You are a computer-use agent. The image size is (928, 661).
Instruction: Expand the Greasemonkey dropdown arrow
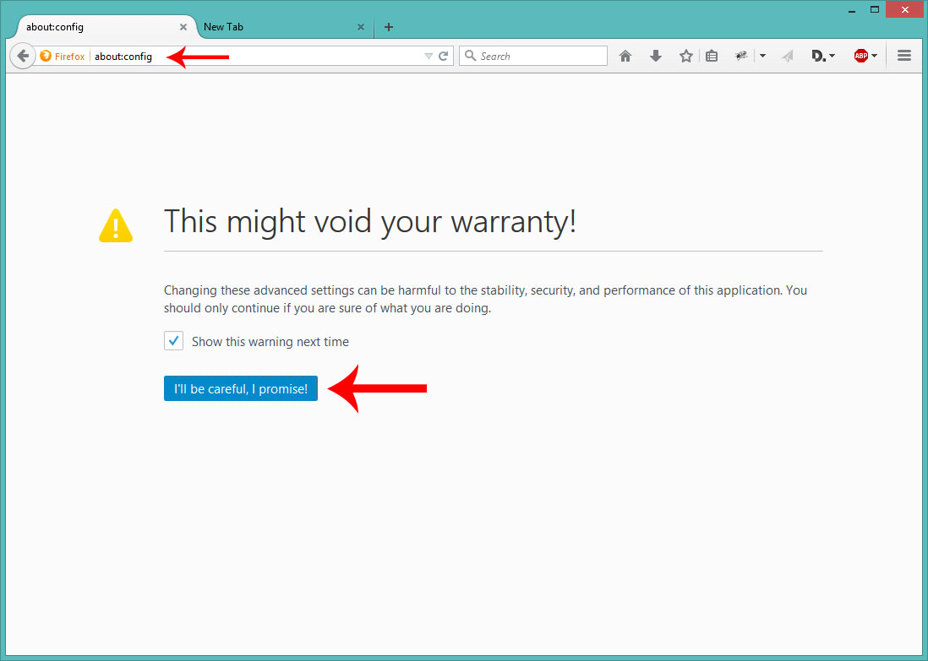point(762,57)
